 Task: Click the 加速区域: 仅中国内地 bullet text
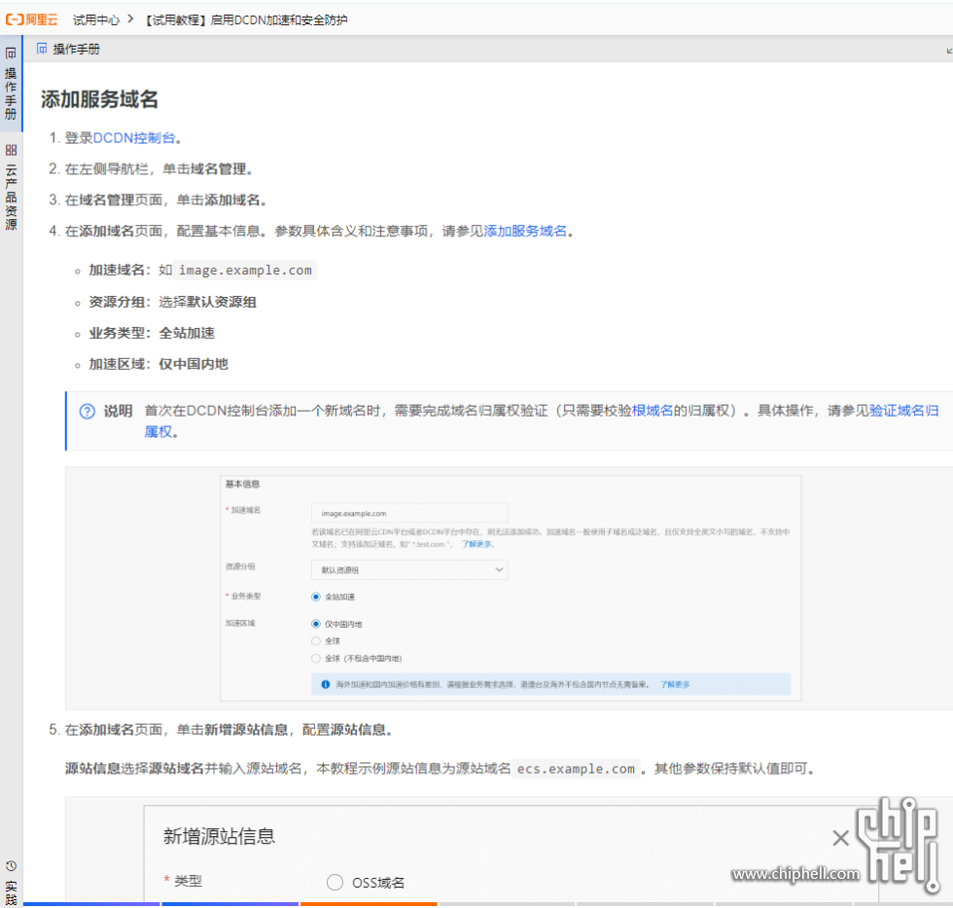coord(159,364)
